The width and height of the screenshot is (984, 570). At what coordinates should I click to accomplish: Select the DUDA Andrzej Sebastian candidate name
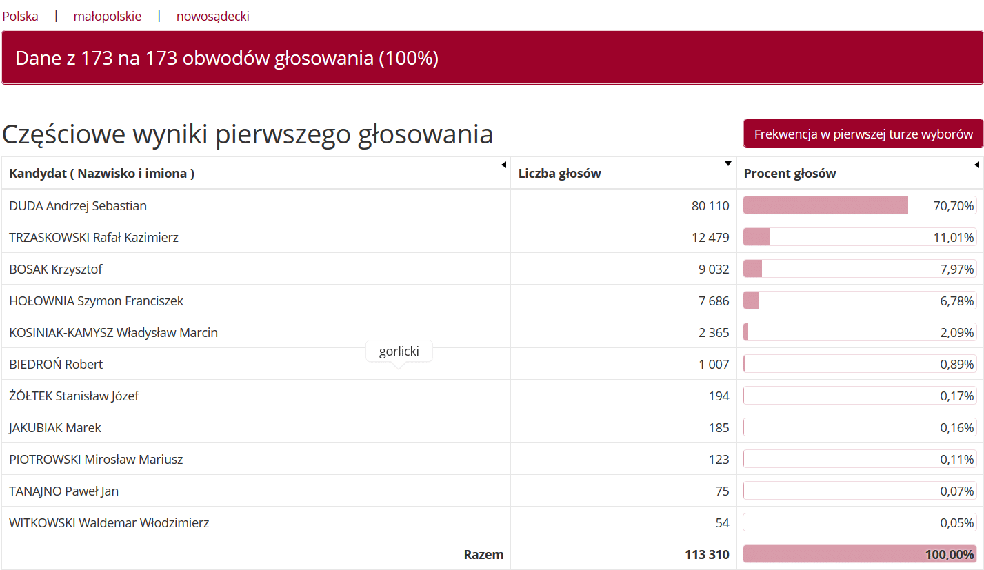78,205
